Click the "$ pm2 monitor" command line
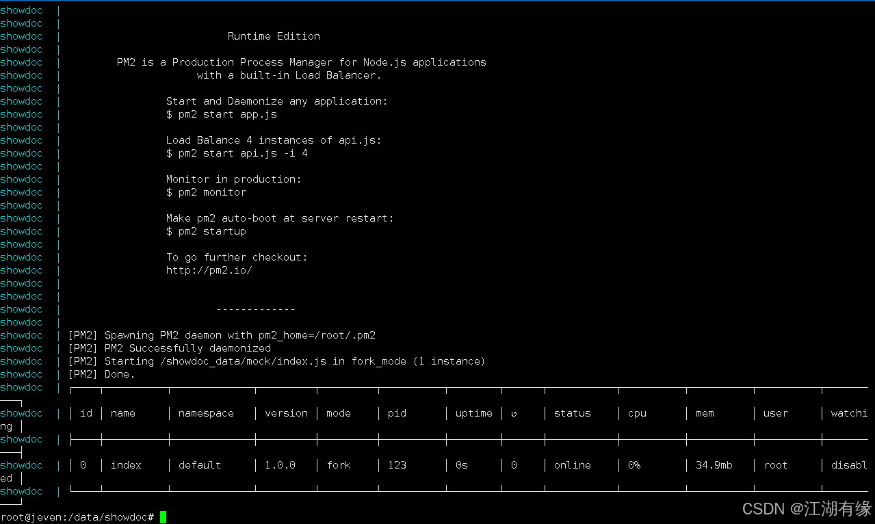 (x=206, y=192)
